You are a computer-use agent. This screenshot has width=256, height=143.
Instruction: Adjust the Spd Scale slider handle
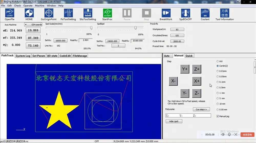click(x=91, y=28)
